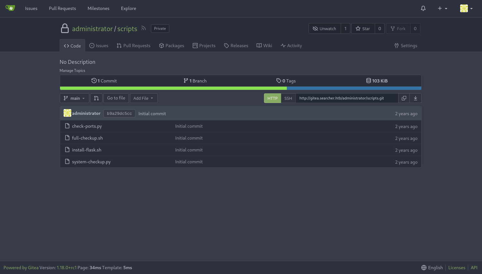Open Initial commit for check-ports.py row

(x=189, y=126)
